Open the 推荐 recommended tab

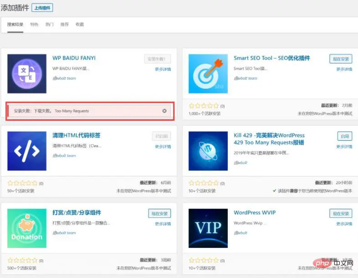pyautogui.click(x=64, y=25)
